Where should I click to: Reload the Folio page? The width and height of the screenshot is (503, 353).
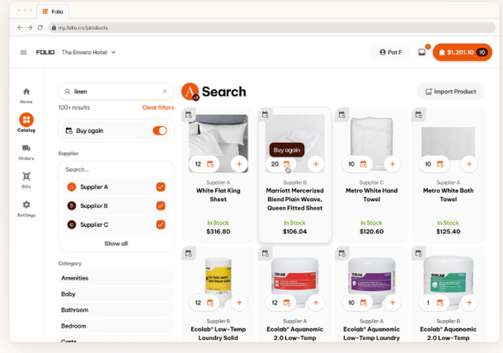pyautogui.click(x=40, y=28)
